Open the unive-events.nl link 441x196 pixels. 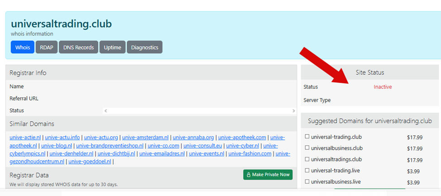click(x=207, y=153)
